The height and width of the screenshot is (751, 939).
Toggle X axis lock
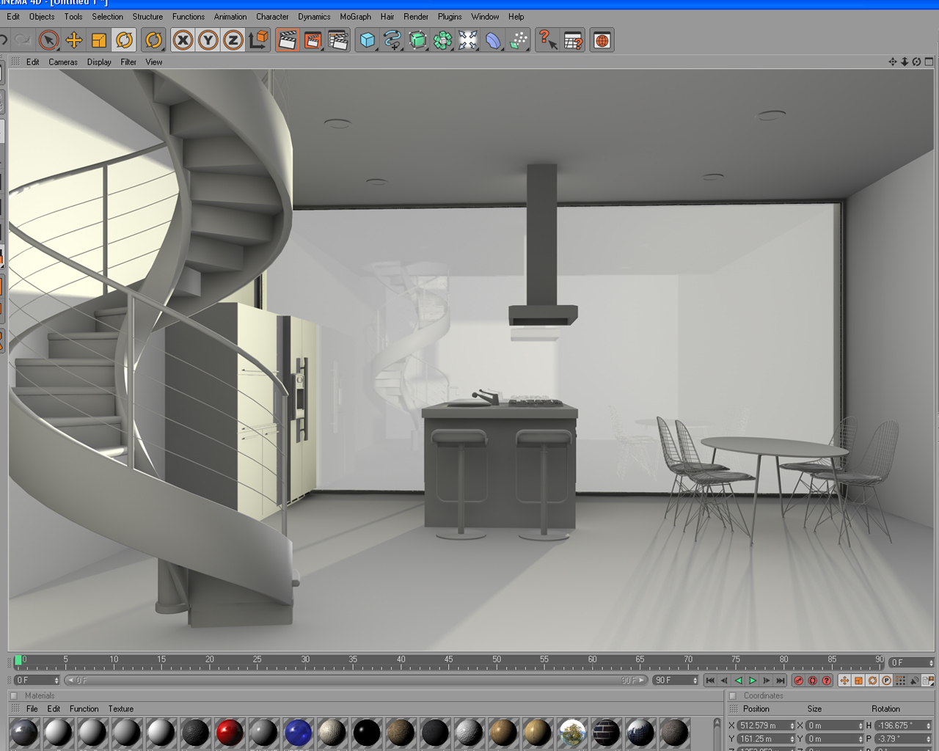pos(183,40)
